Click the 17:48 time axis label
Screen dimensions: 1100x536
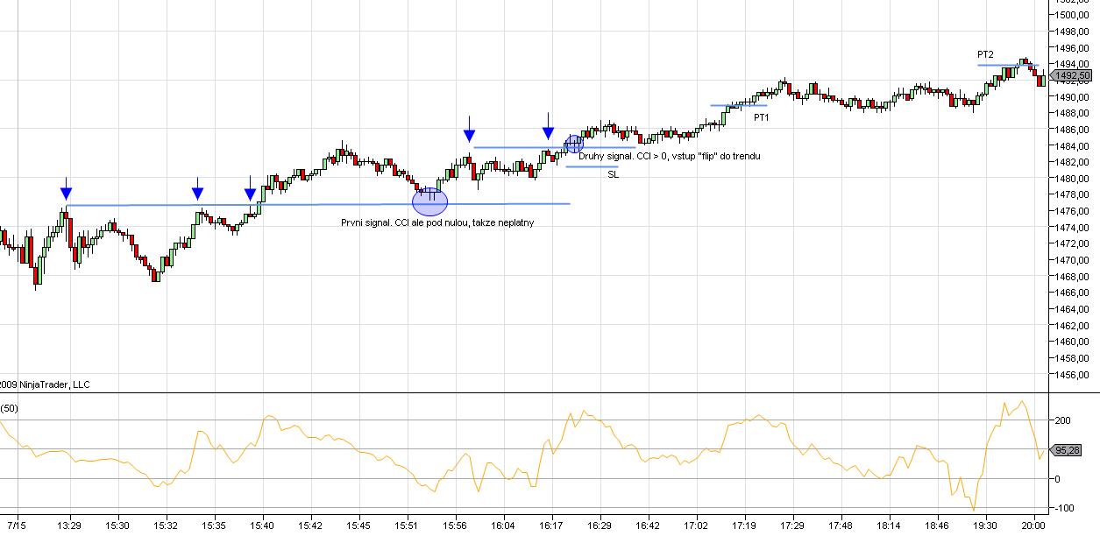841,526
